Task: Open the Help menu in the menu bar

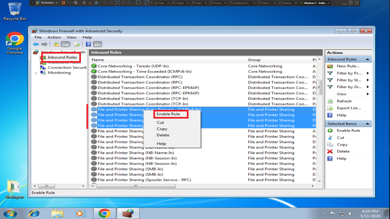Action: [87, 37]
